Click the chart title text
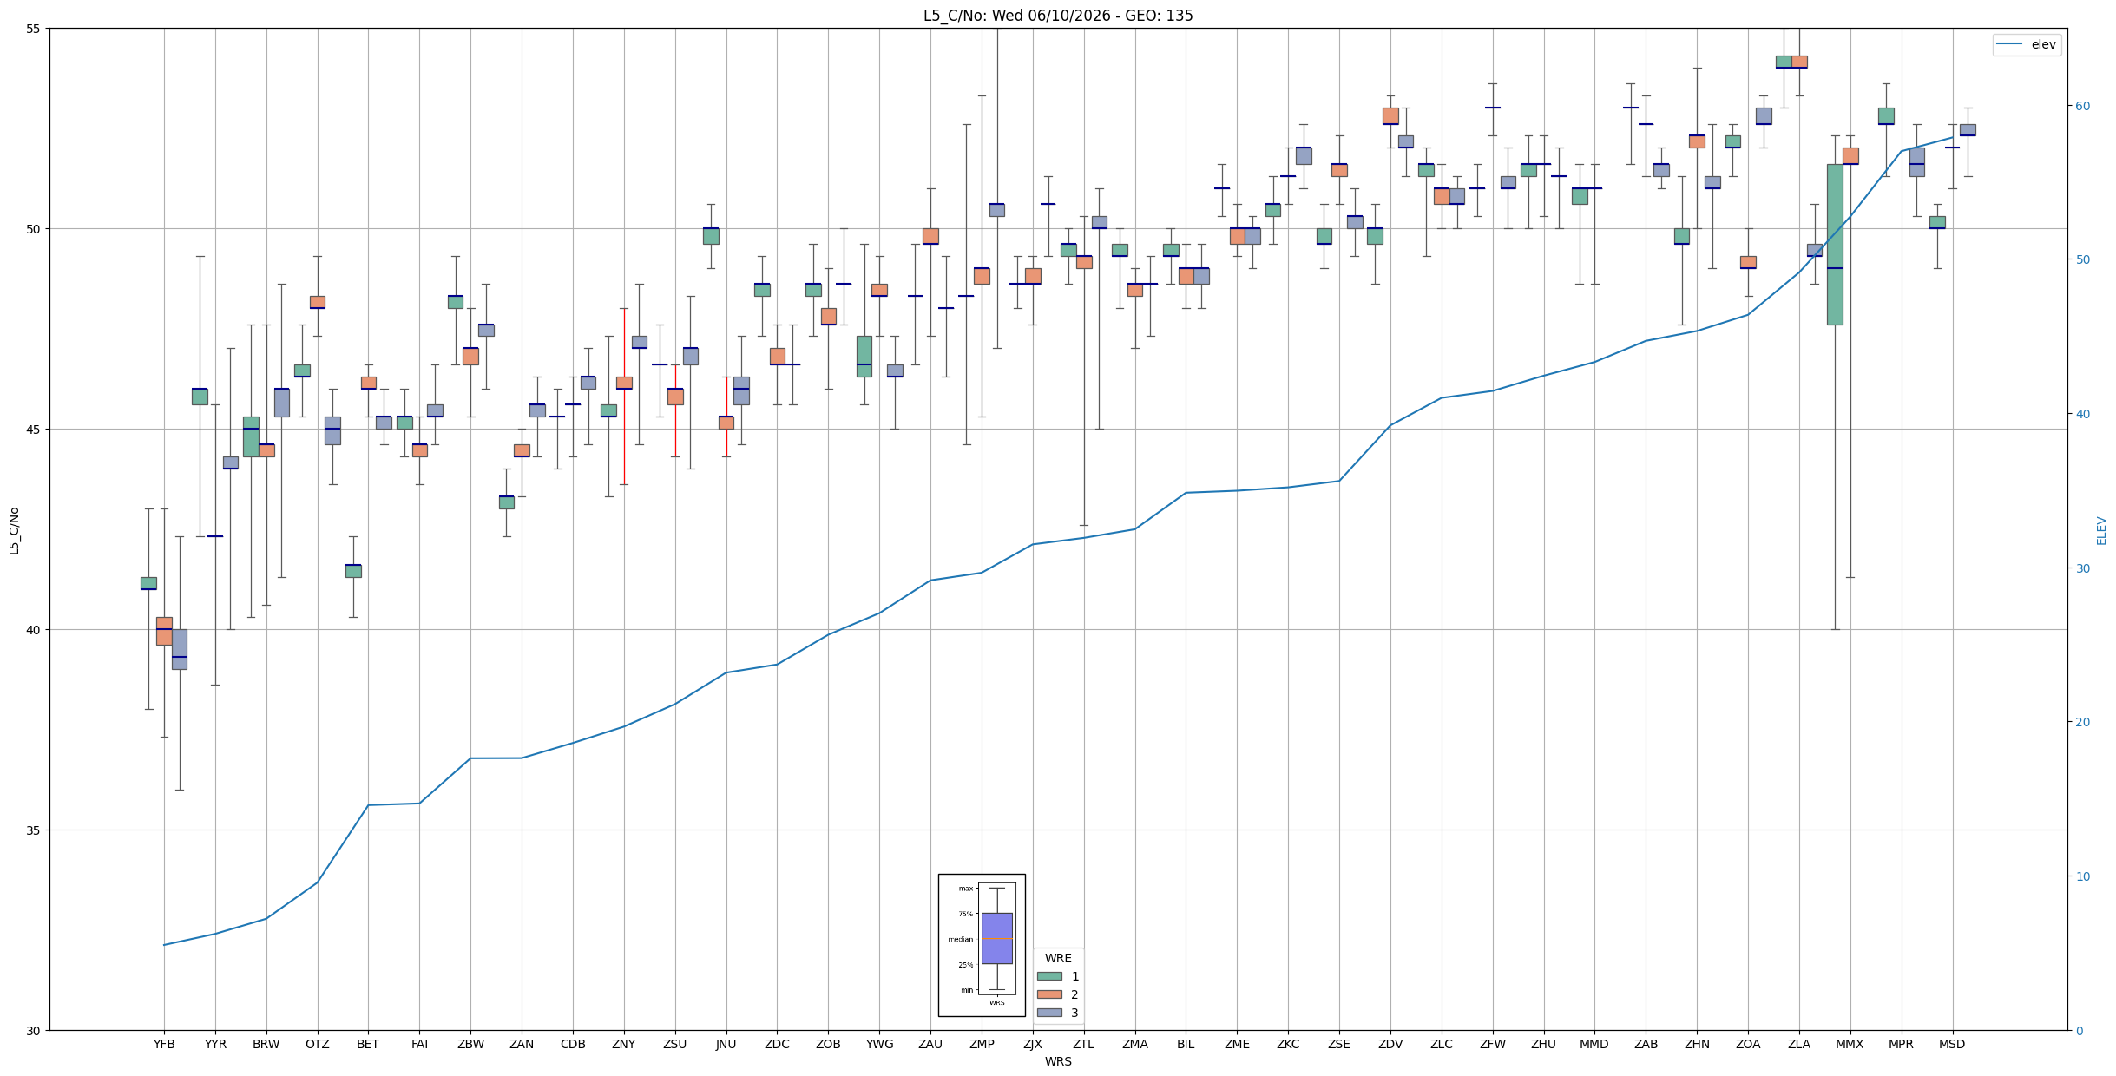 [x=1058, y=16]
